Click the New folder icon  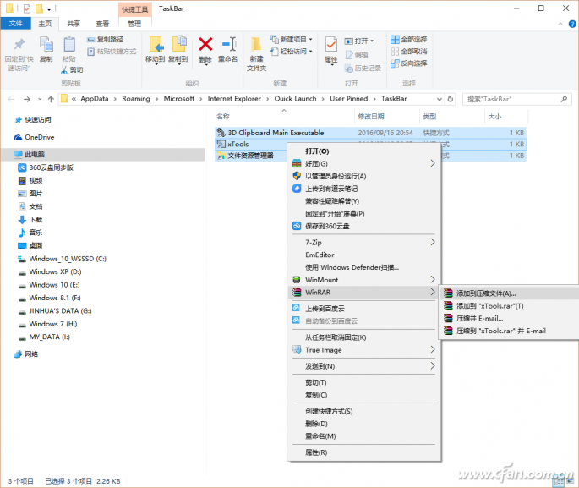[256, 45]
